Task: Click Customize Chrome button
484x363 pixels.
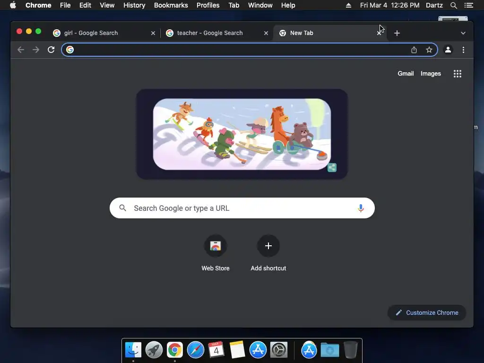Action: pos(427,313)
